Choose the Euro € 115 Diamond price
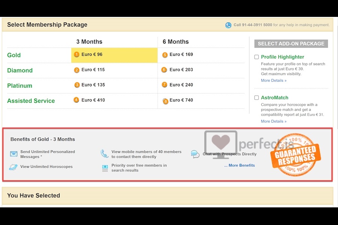338x225 pixels. [x=93, y=70]
